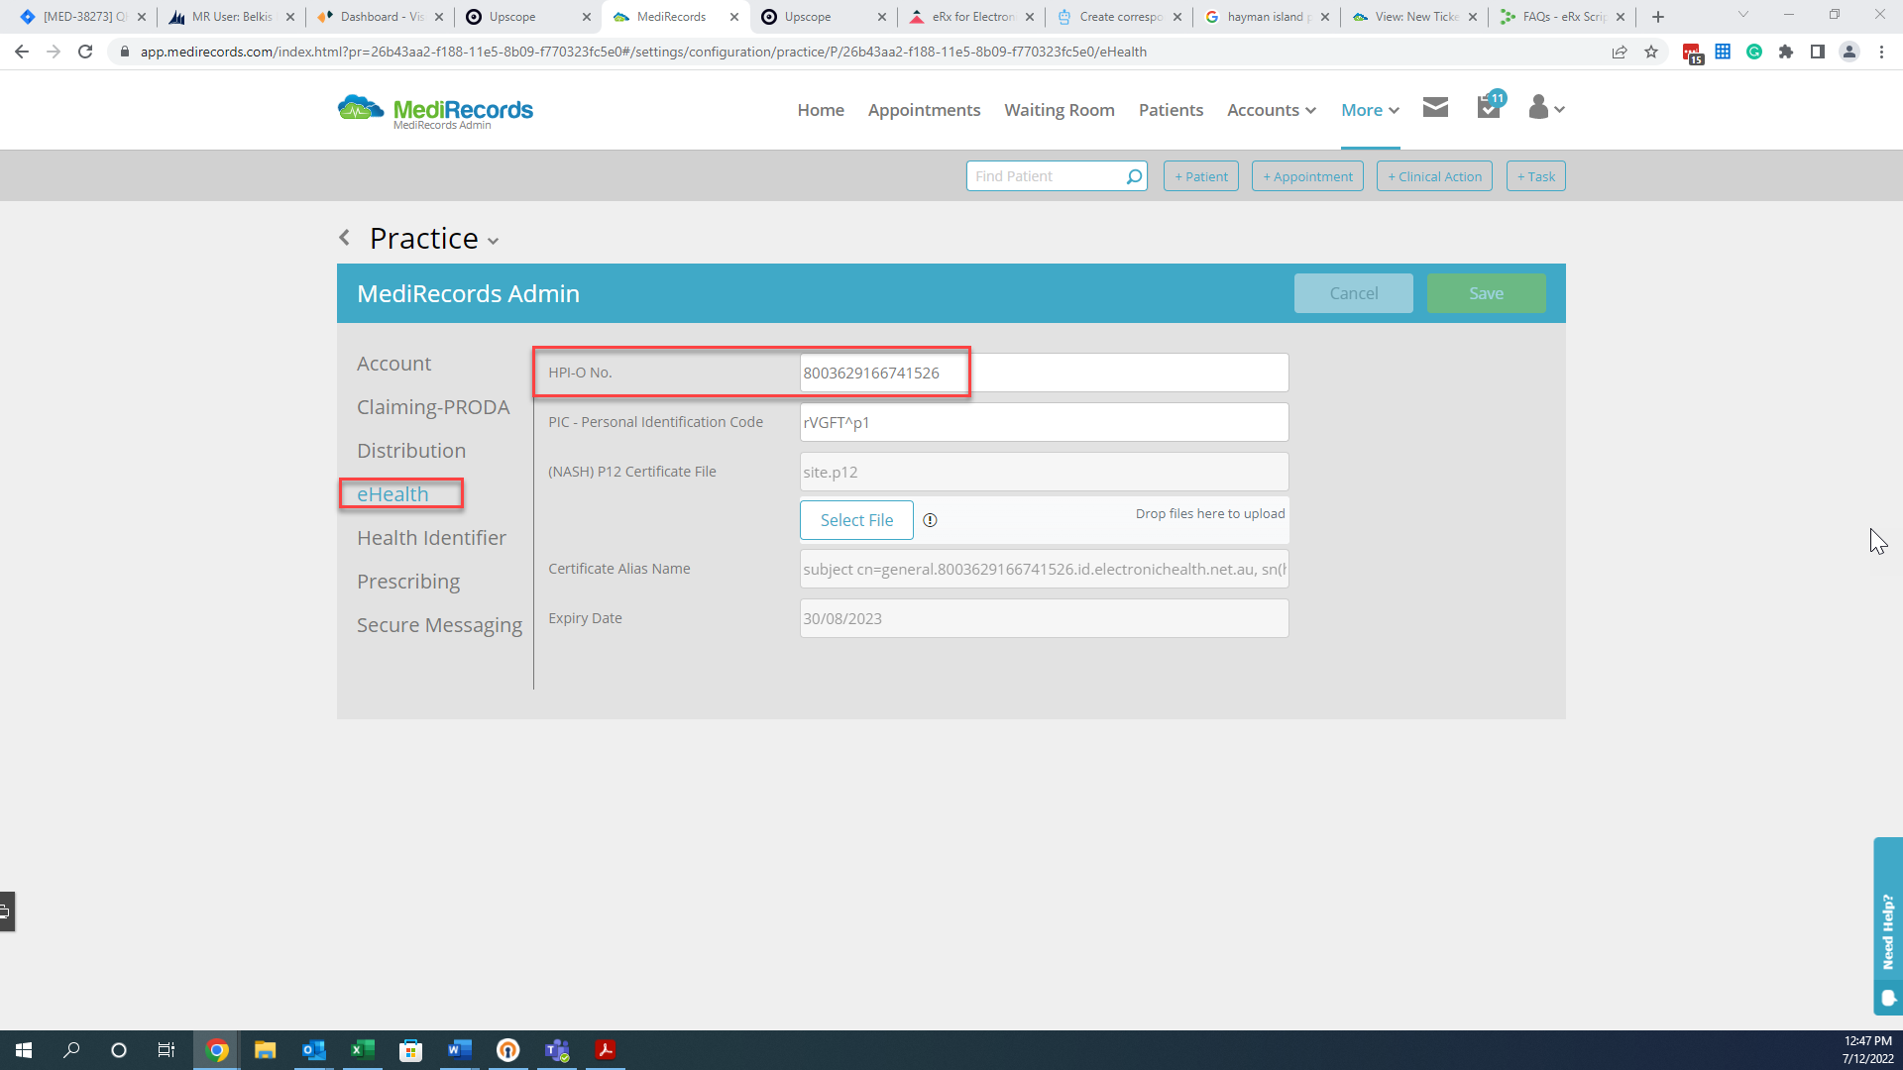Open Word from taskbar

pyautogui.click(x=459, y=1050)
